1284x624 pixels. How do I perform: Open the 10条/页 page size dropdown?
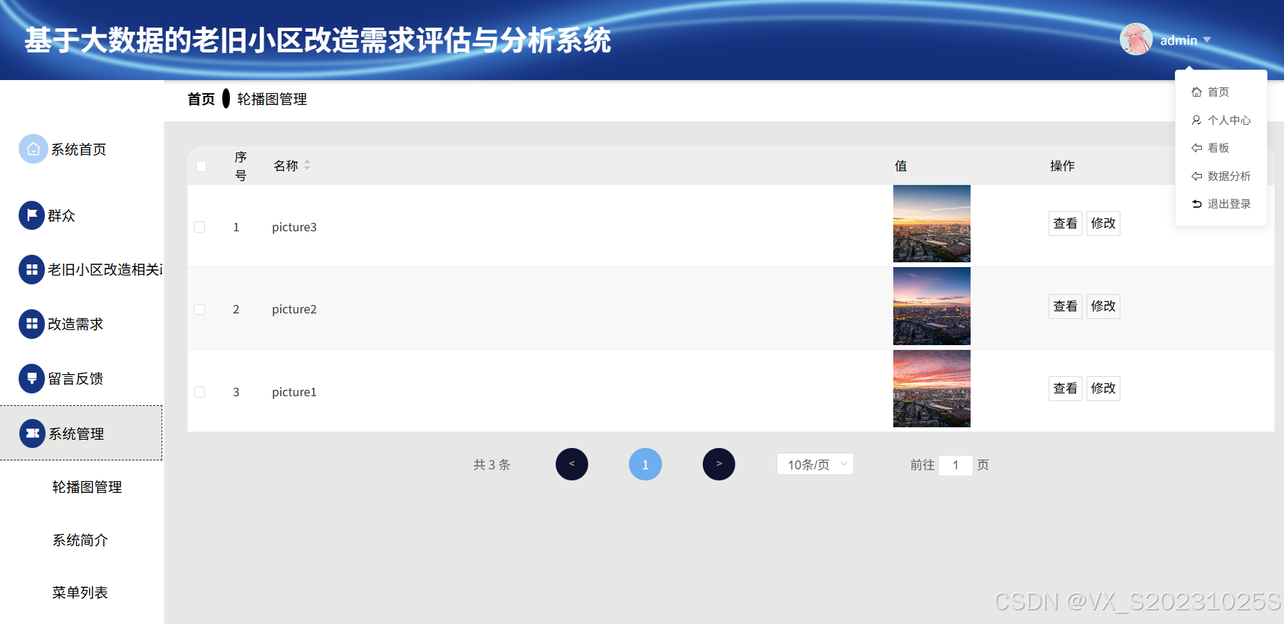pos(815,465)
